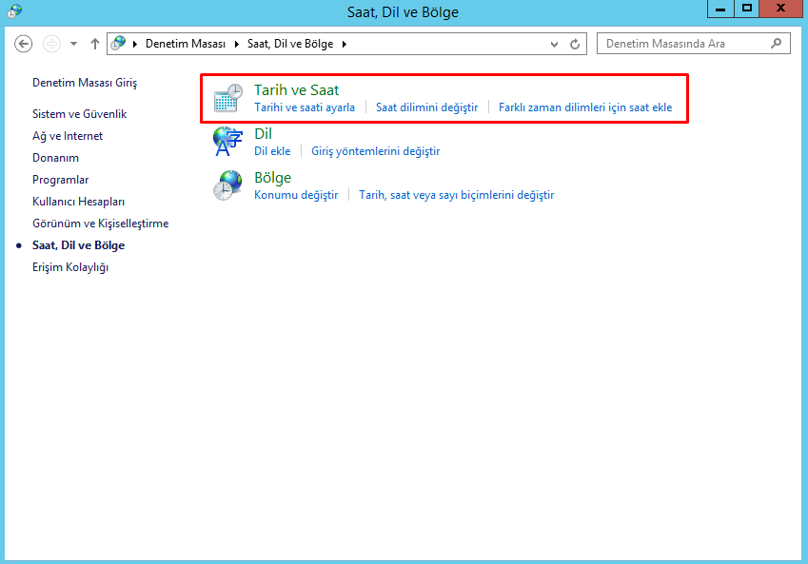This screenshot has width=808, height=564.
Task: Open Ağ ve Internet category
Action: pyautogui.click(x=68, y=136)
